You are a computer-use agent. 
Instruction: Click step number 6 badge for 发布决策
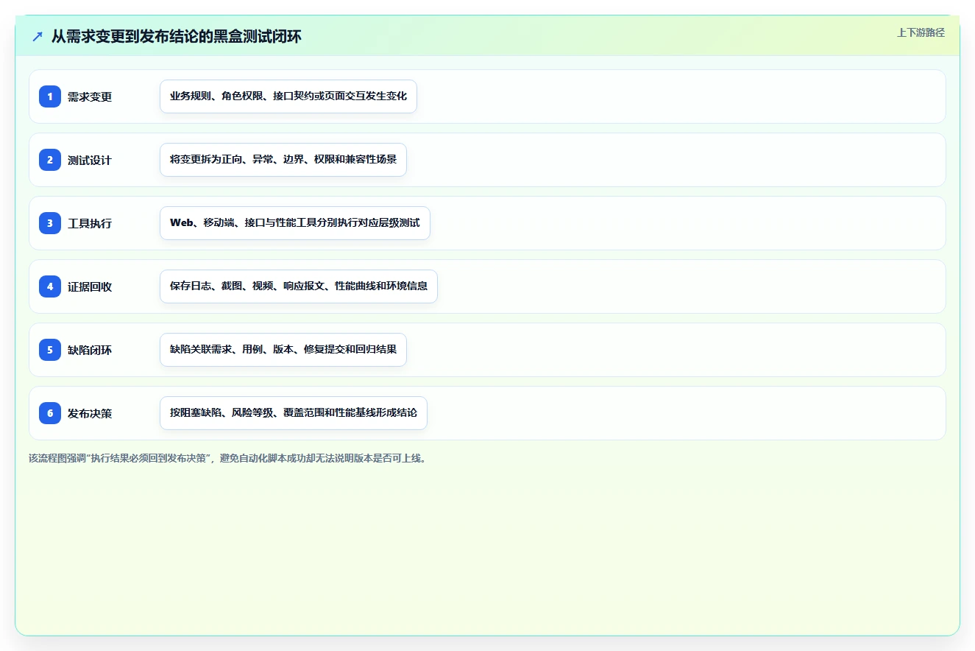(50, 413)
